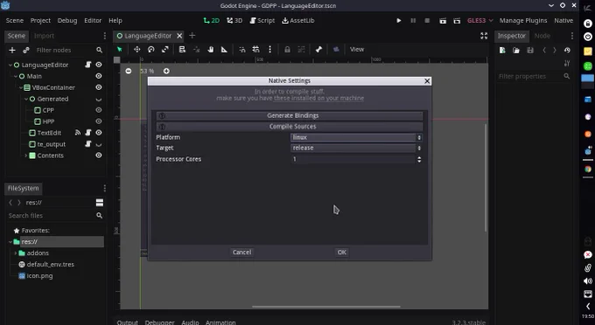Click the Compile Sources button

pyautogui.click(x=290, y=127)
